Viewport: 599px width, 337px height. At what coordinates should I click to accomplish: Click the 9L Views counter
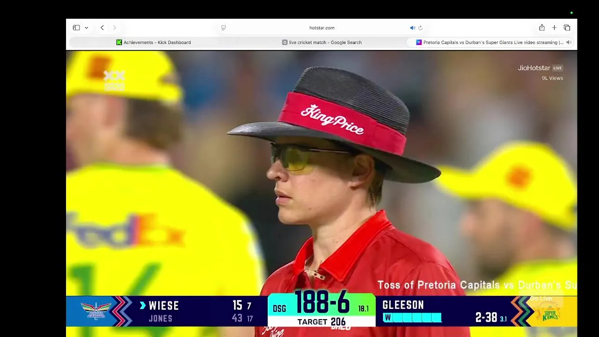pyautogui.click(x=552, y=78)
